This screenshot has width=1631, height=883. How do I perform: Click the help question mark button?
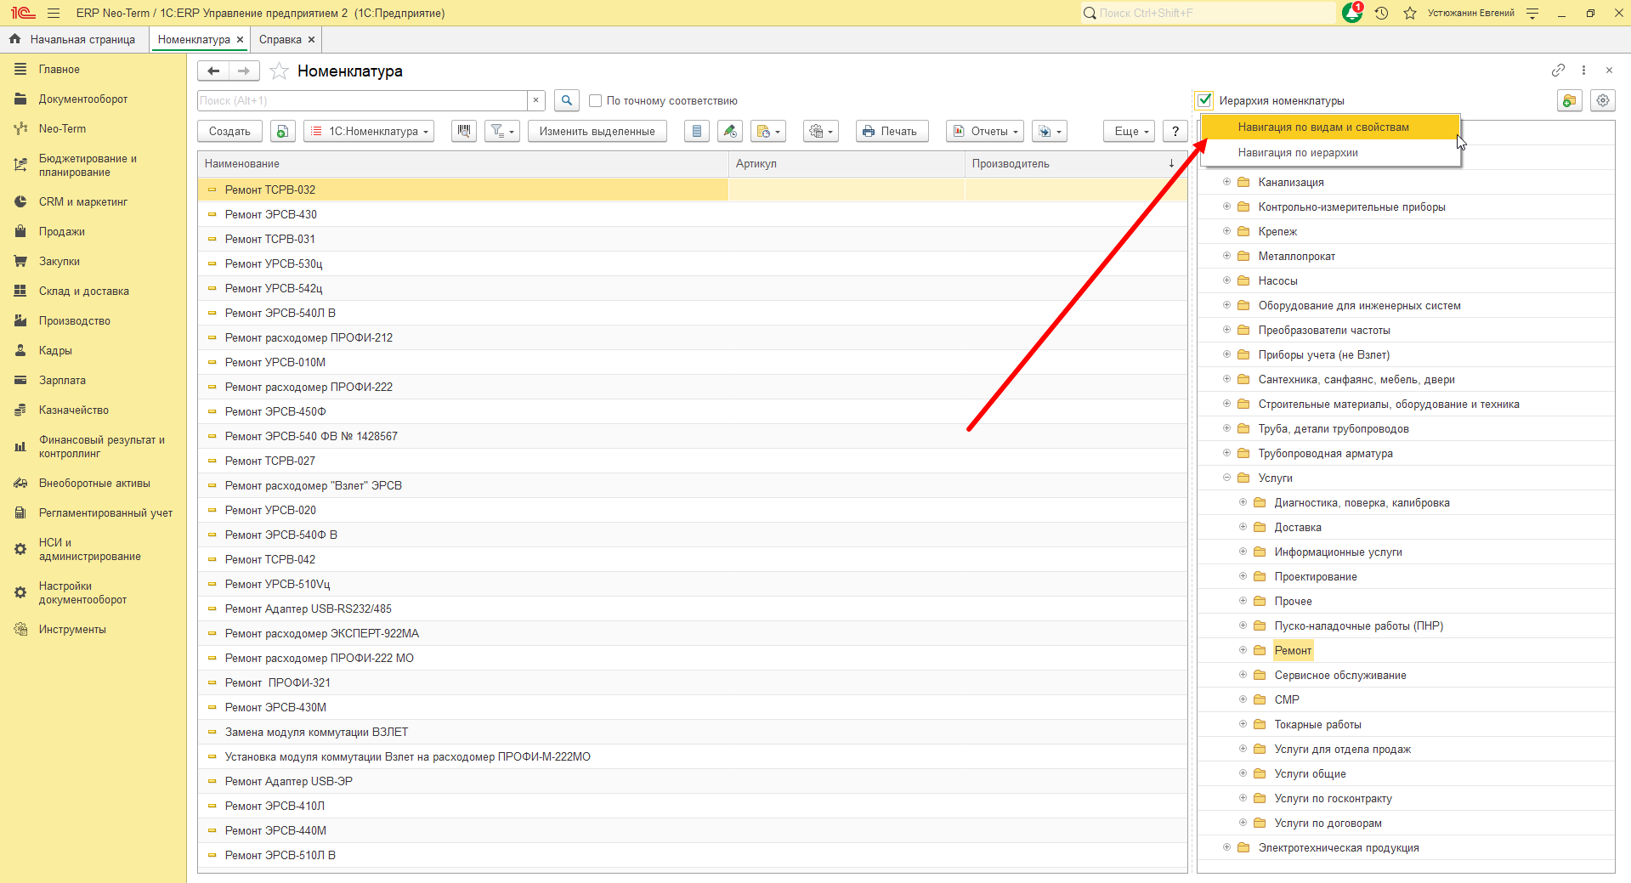[x=1175, y=131]
